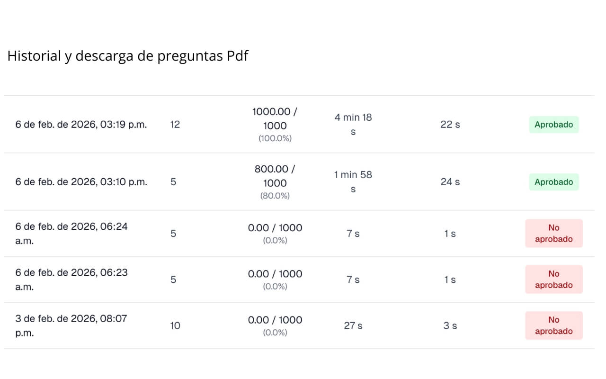
Task: Select the question count 12 on the first row
Action: tap(174, 125)
